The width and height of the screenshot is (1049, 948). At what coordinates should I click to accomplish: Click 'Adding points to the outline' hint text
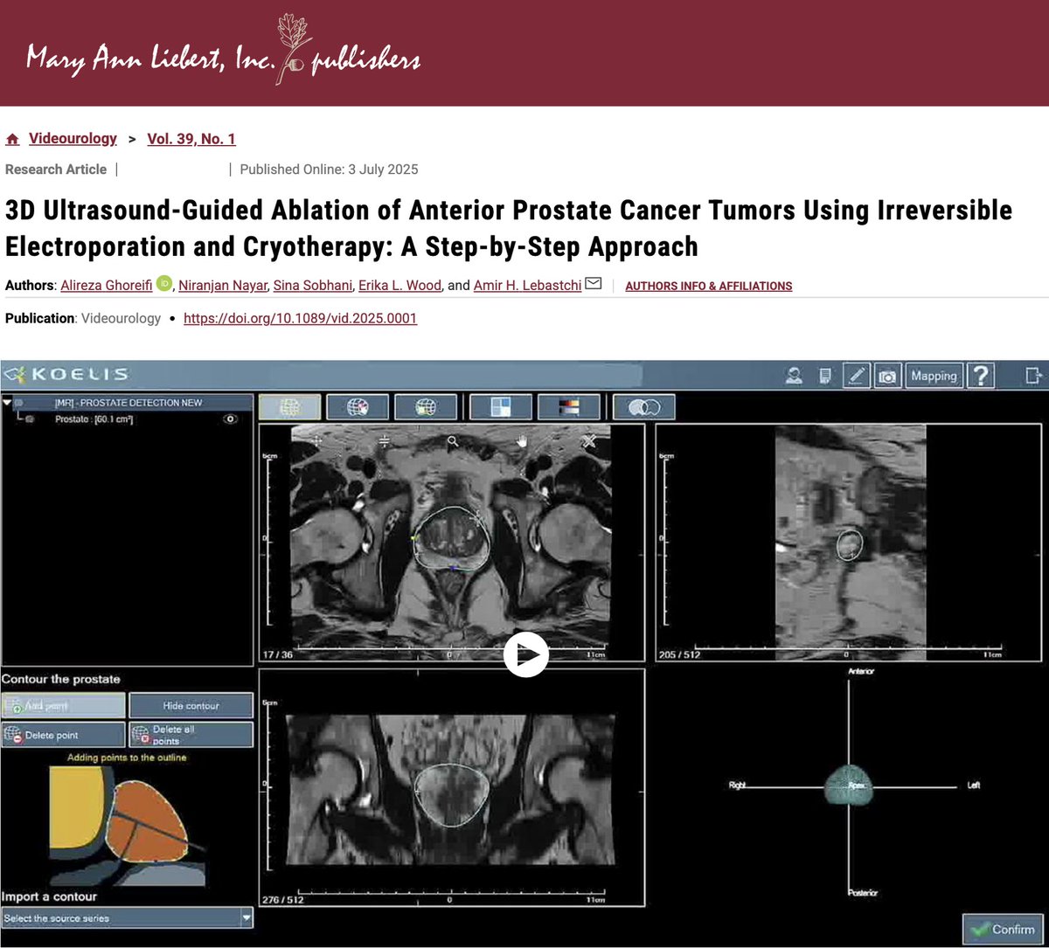point(128,758)
